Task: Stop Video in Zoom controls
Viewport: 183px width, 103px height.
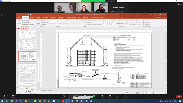Action: click(x=13, y=96)
